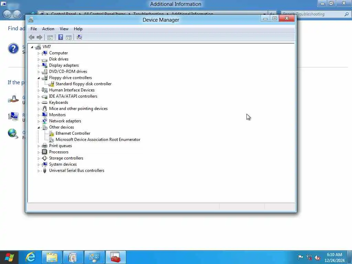Viewport: 352px width, 264px height.
Task: Click the muted volume tray icon
Action: [x=317, y=258]
